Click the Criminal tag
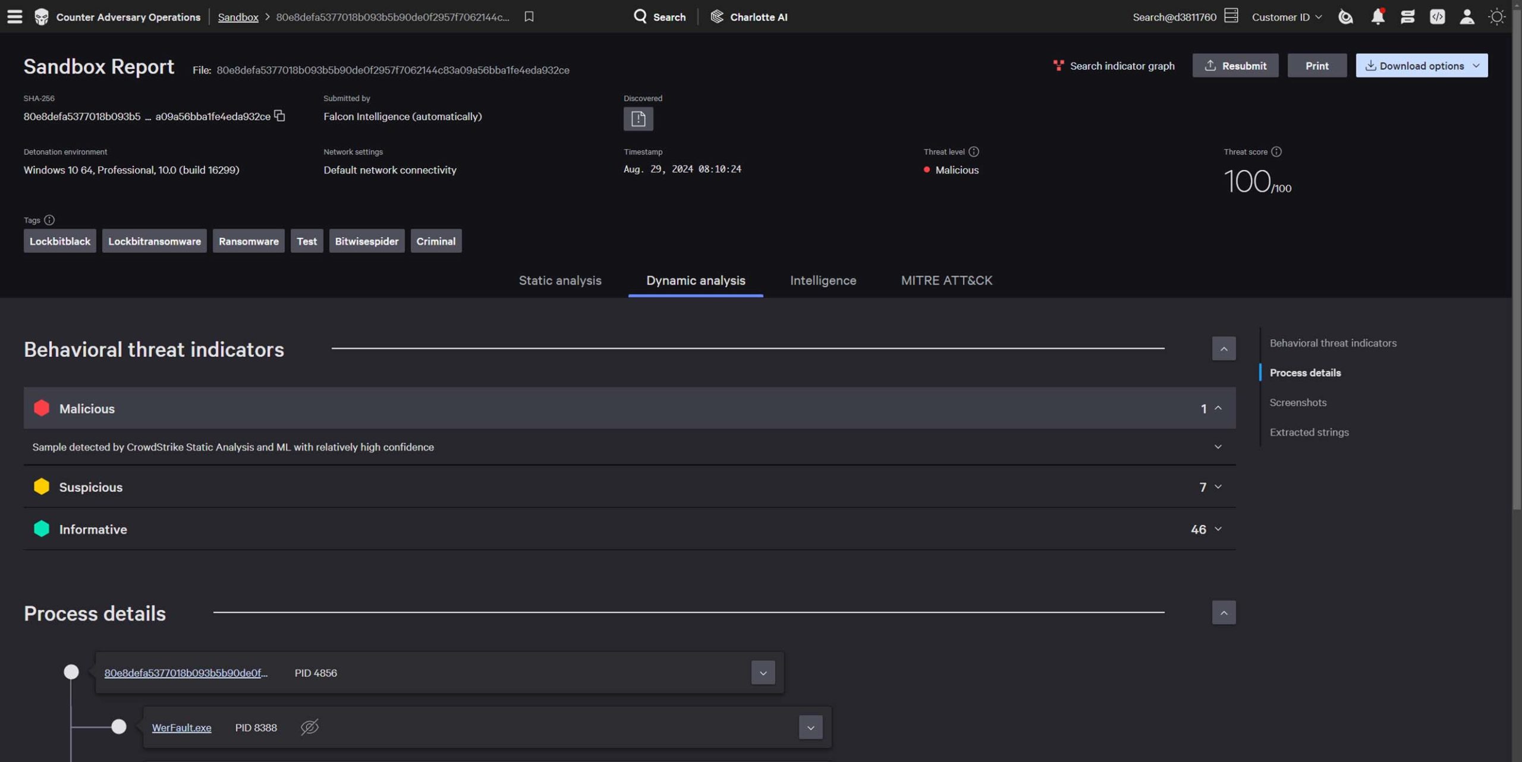Viewport: 1522px width, 762px height. [x=436, y=241]
